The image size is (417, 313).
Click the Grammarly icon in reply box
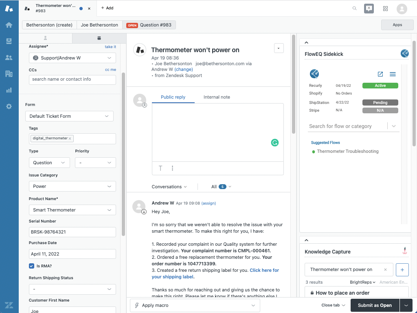275,143
